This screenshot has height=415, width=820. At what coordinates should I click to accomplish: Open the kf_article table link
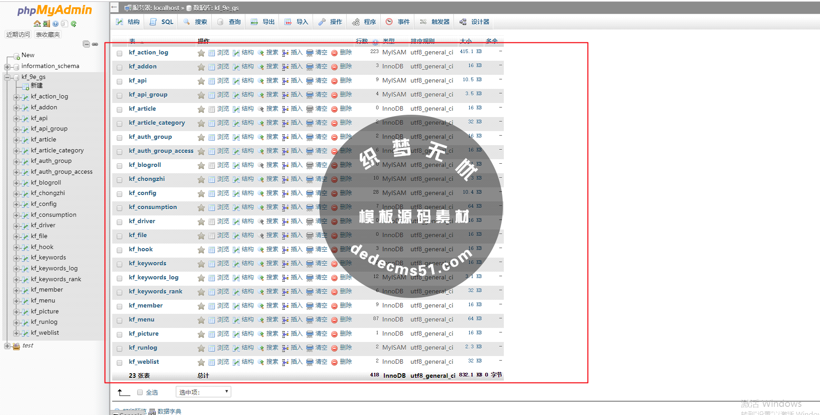[142, 108]
